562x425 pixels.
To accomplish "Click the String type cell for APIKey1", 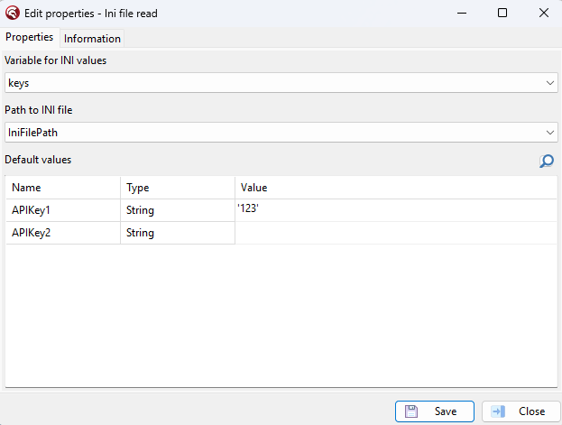I will tap(178, 210).
